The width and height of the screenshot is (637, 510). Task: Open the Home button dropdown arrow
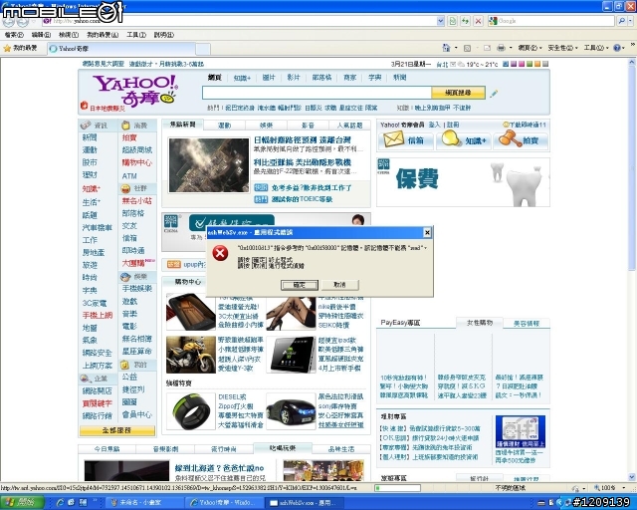pyautogui.click(x=456, y=48)
